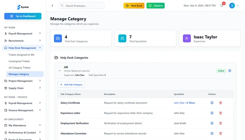Viewport: 245px width, 140px height.
Task: Select Unassigned Tickets in sidebar
Action: (x=19, y=61)
